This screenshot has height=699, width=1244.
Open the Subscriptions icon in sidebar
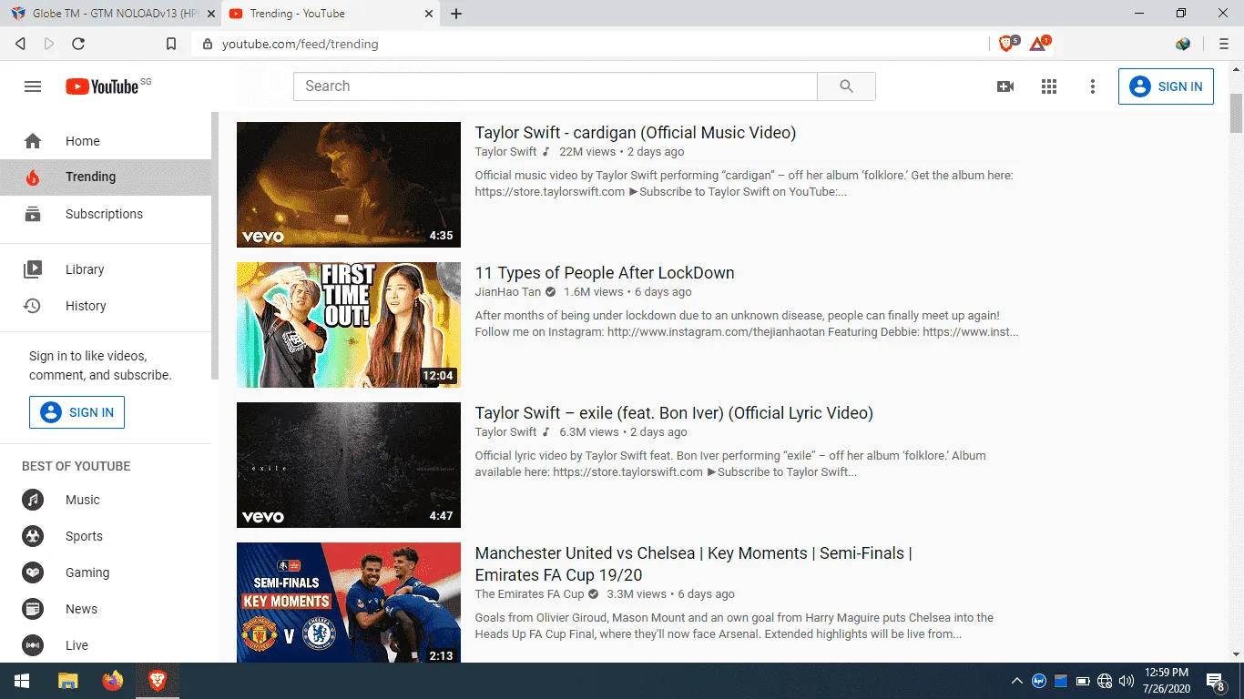coord(33,214)
